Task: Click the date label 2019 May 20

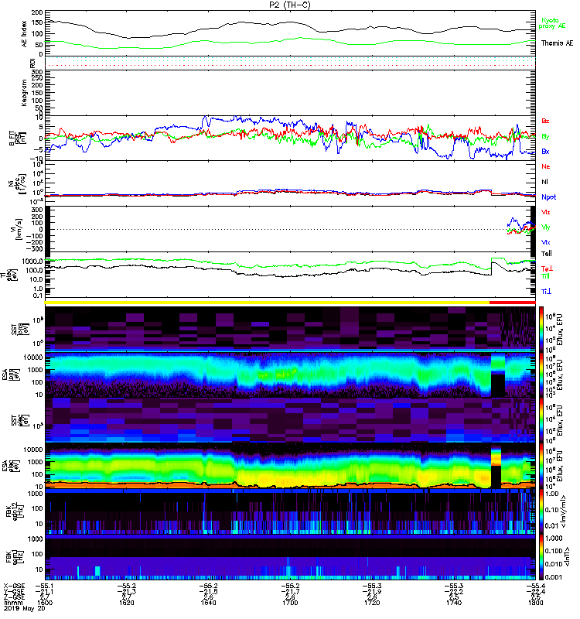Action: point(25,608)
